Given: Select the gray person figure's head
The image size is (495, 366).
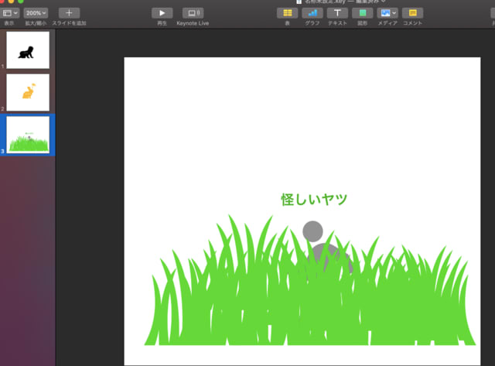Looking at the screenshot, I should tap(312, 230).
